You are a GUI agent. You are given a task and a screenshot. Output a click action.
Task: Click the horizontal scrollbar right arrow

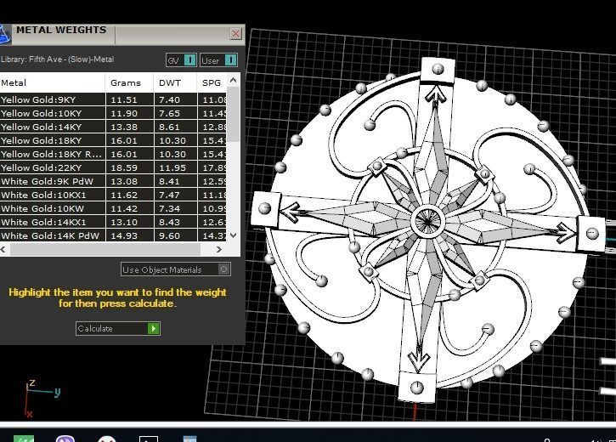tap(219, 250)
